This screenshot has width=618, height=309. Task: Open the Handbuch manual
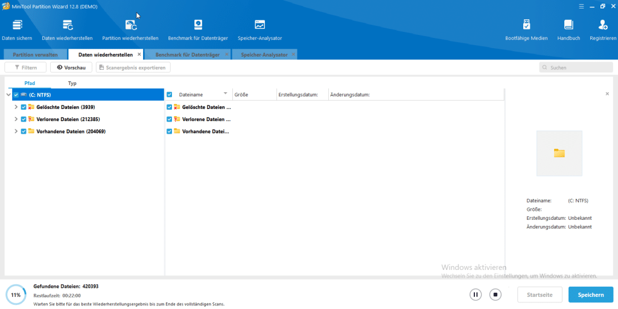point(569,31)
